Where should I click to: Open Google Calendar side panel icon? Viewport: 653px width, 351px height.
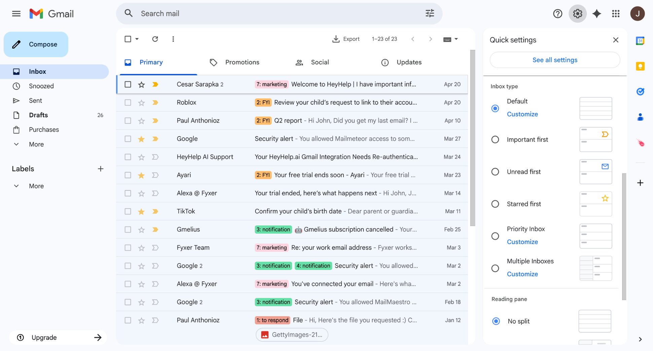pos(640,41)
